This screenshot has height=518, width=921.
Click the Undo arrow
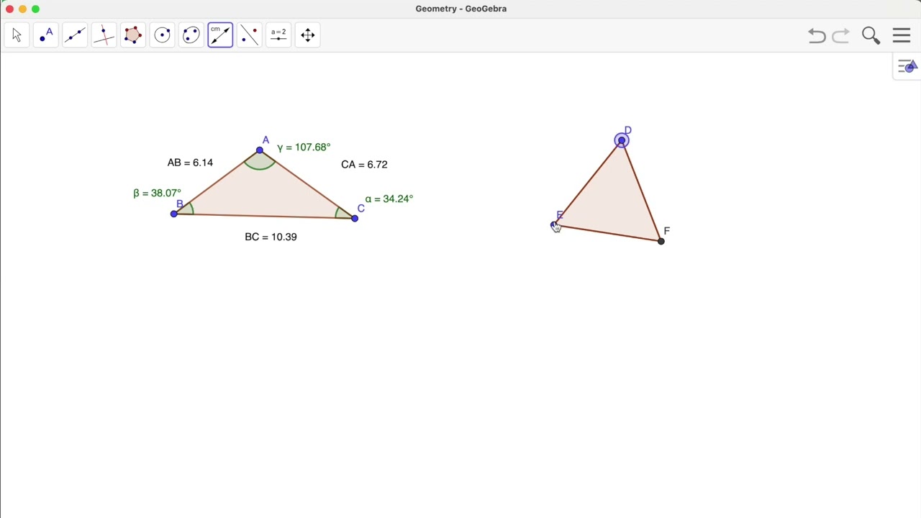(x=817, y=36)
